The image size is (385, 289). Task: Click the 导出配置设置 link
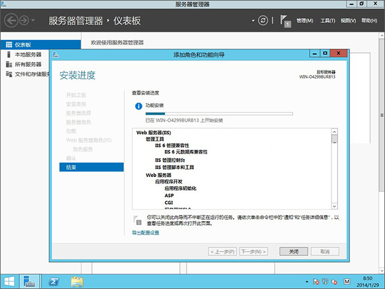146,233
